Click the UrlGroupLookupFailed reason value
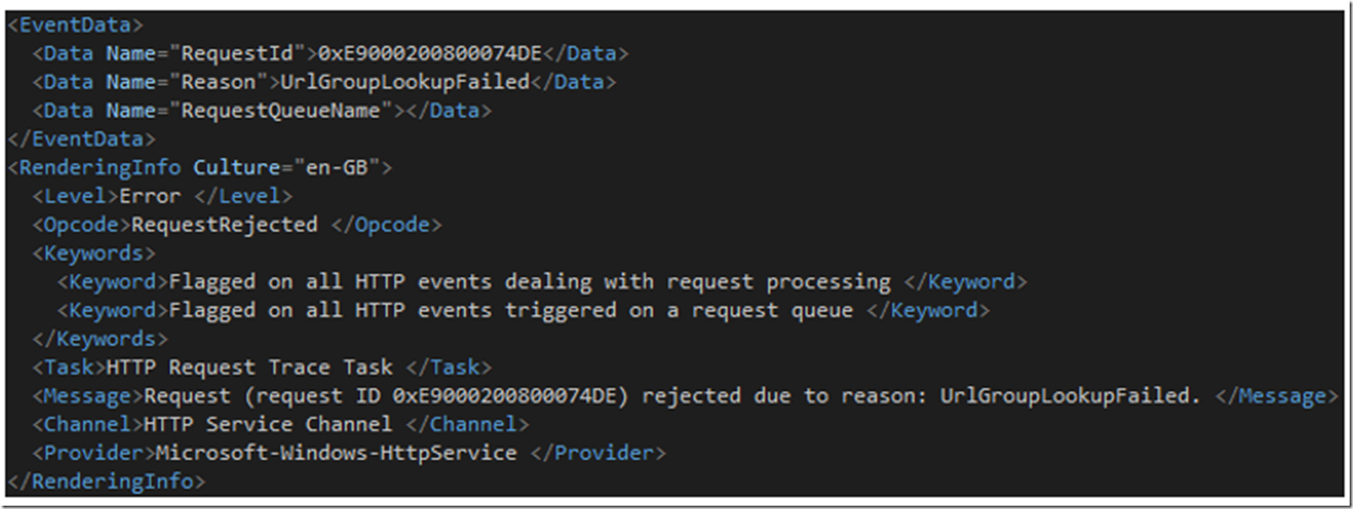Image resolution: width=1353 pixels, height=509 pixels. (x=405, y=82)
